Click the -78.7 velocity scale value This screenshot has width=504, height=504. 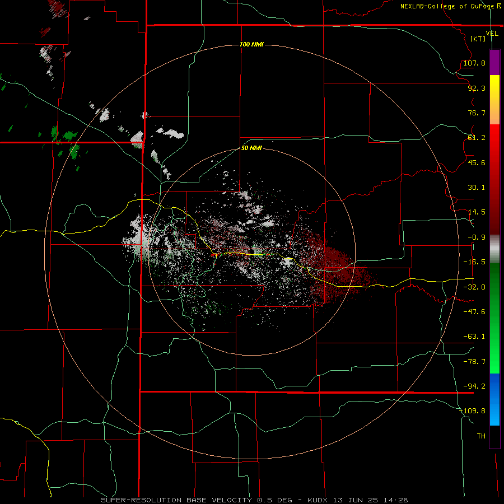(x=474, y=362)
